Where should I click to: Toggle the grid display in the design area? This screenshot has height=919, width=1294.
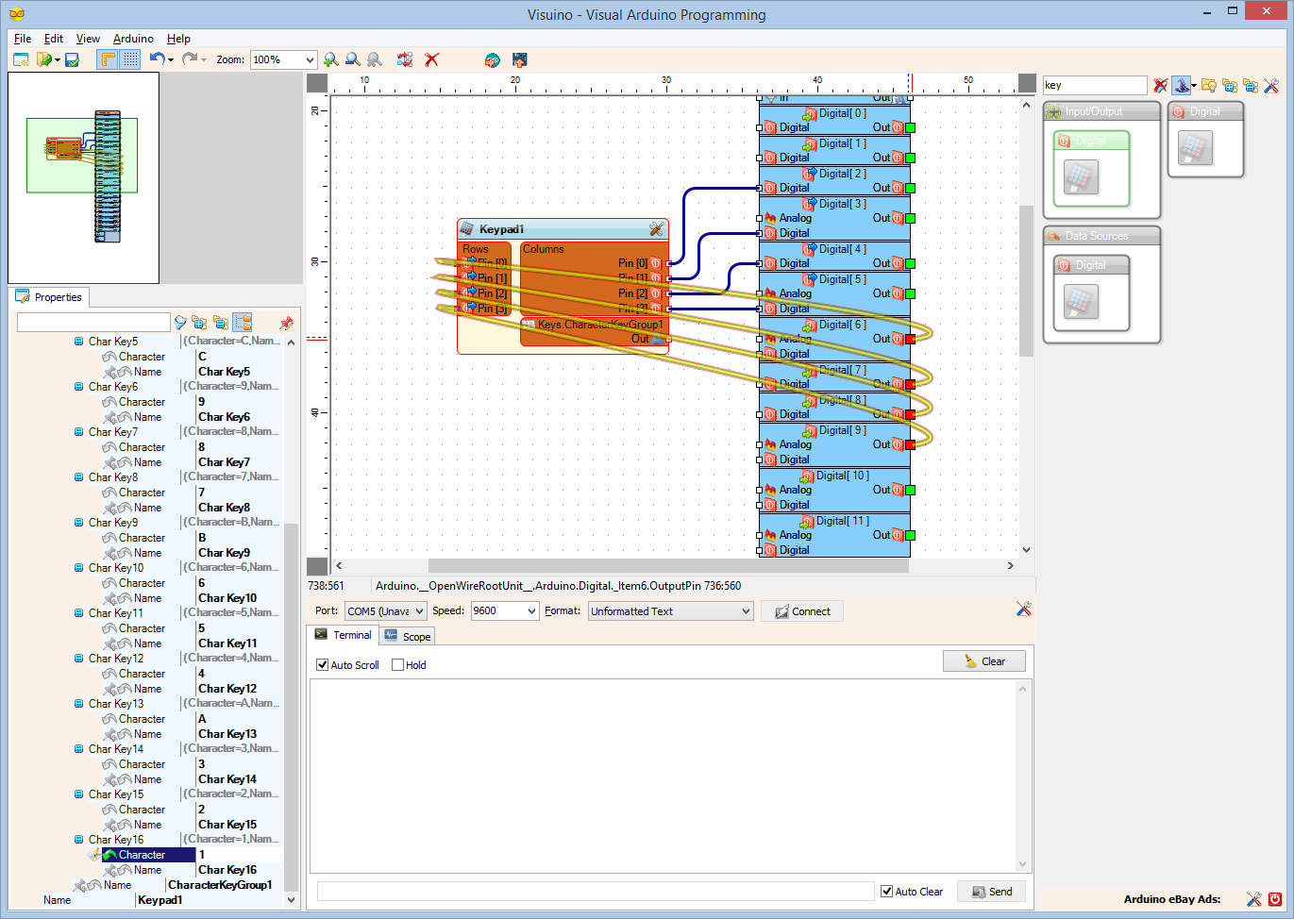(129, 59)
